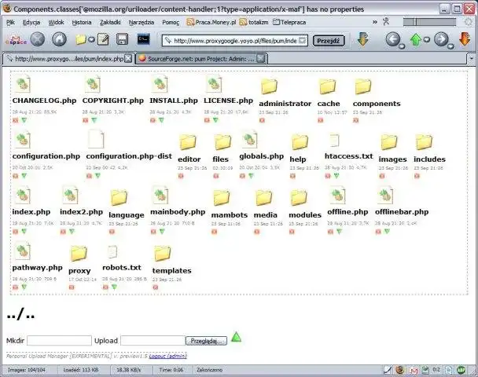Click the red delete icon under CHANGELOG.php
The width and height of the screenshot is (478, 377).
pyautogui.click(x=15, y=120)
